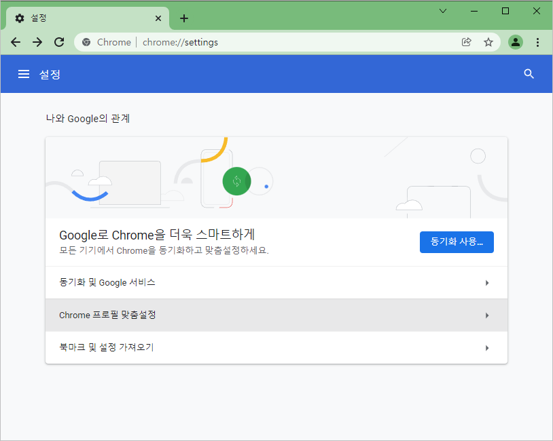
Task: Turn on sync with 동기화 사용 button
Action: (x=457, y=242)
